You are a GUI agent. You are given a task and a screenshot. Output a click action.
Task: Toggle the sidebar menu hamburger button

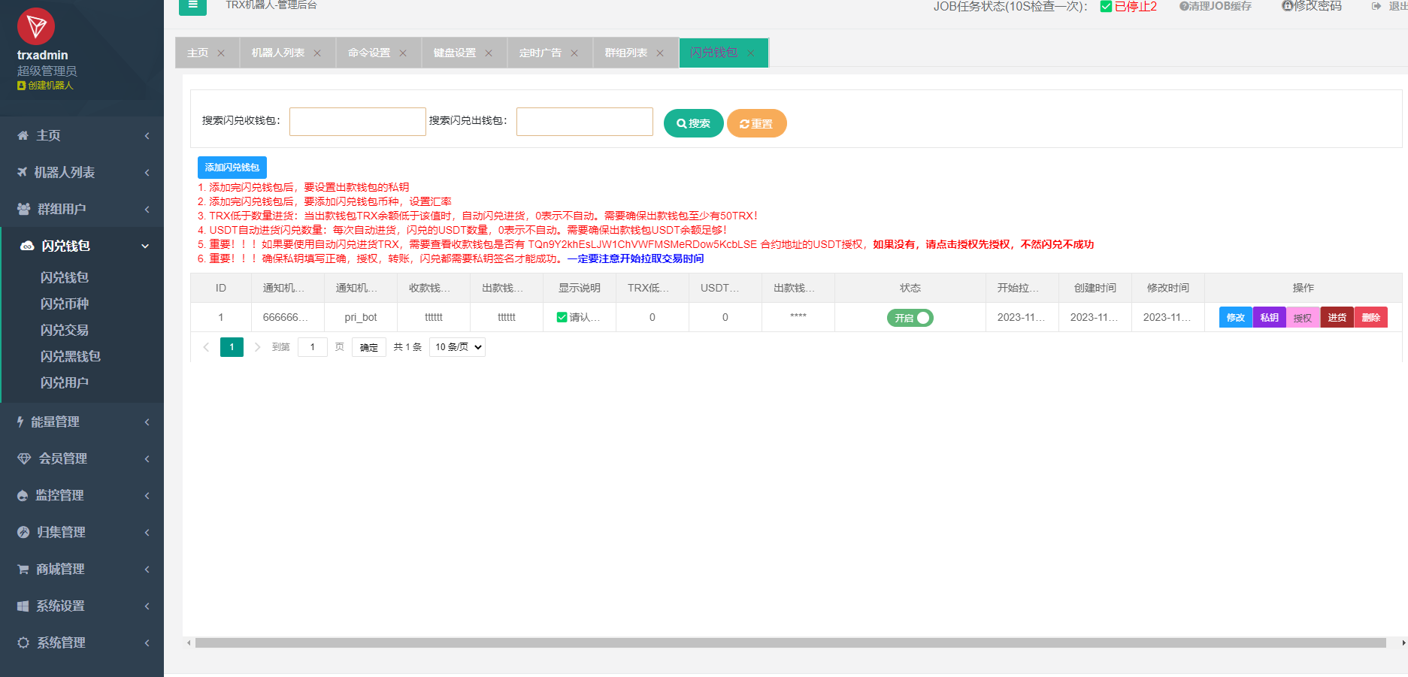point(192,5)
